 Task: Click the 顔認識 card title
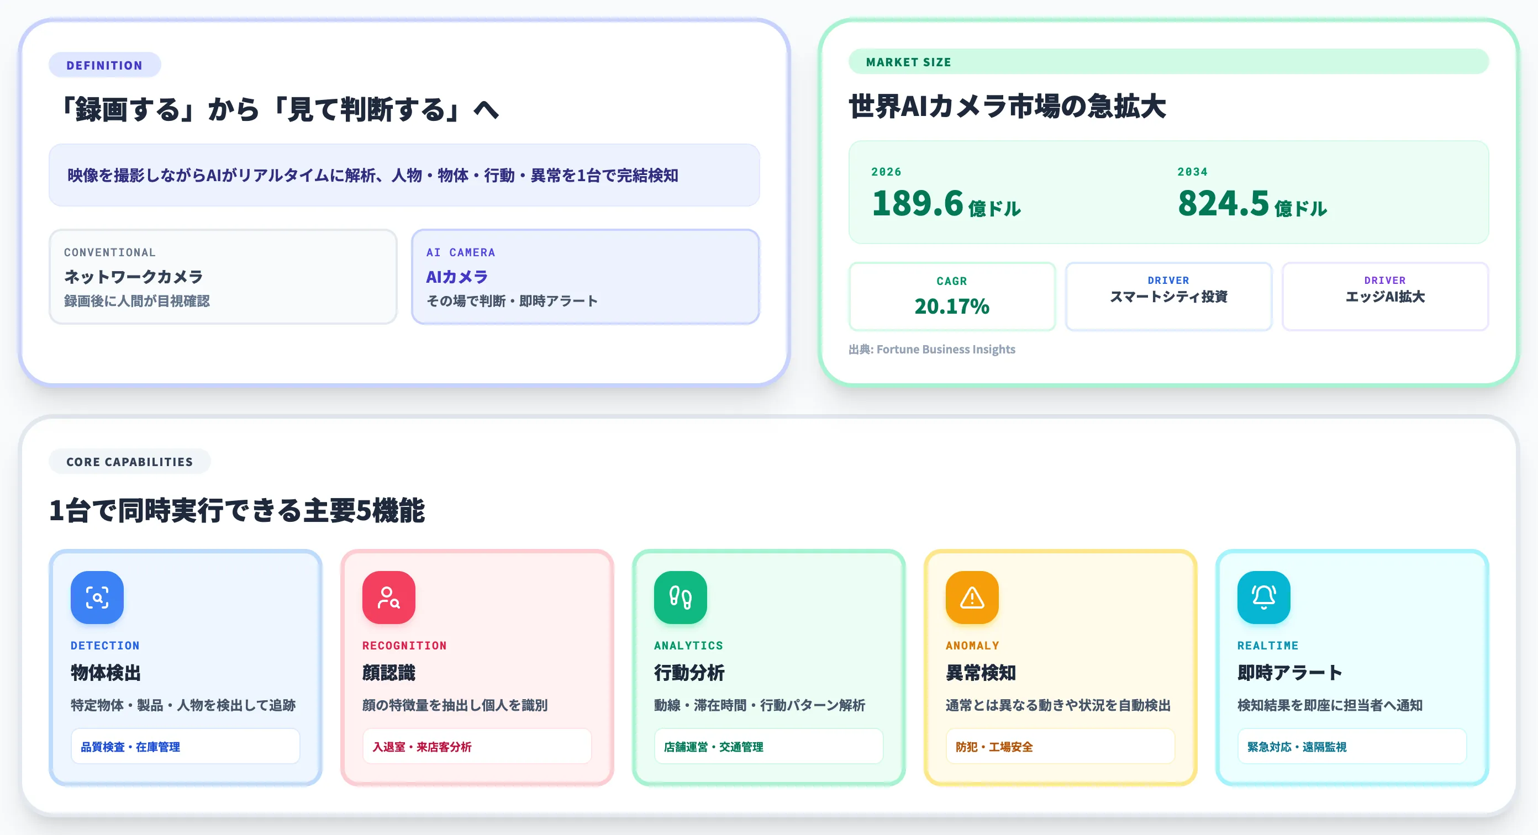coord(389,673)
